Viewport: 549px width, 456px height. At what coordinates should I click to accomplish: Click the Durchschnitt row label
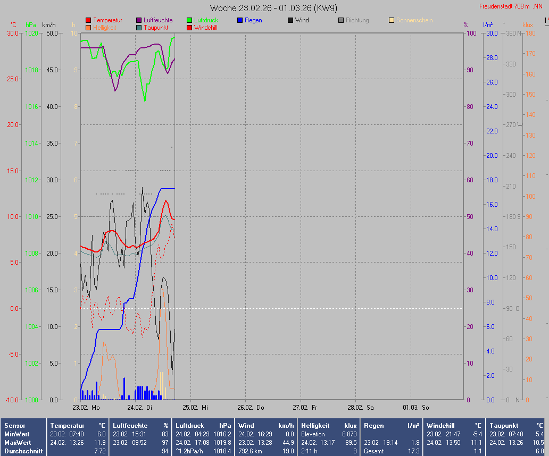click(x=23, y=451)
